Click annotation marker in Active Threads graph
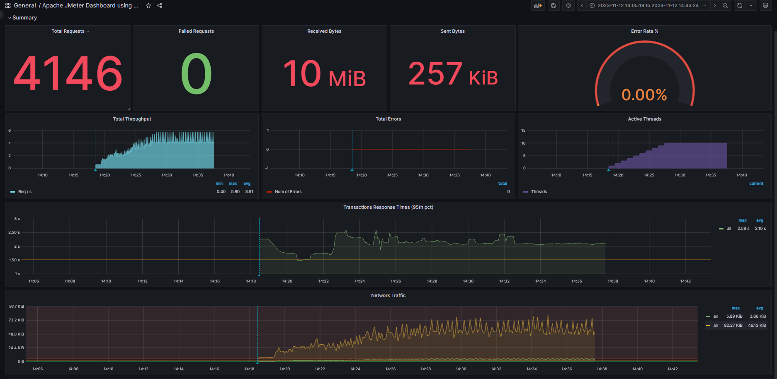Screen dimensions: 777x379 (609, 169)
